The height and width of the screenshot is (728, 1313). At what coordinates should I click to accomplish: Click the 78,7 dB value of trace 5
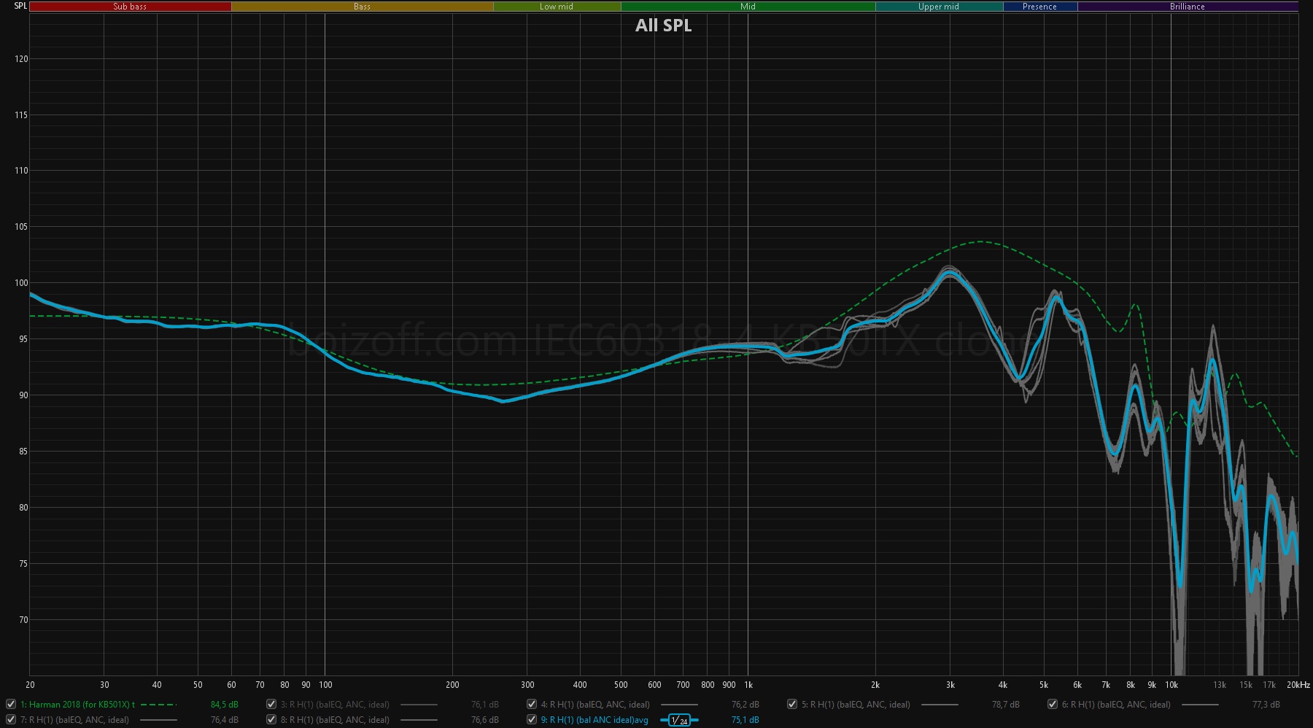(x=1006, y=705)
